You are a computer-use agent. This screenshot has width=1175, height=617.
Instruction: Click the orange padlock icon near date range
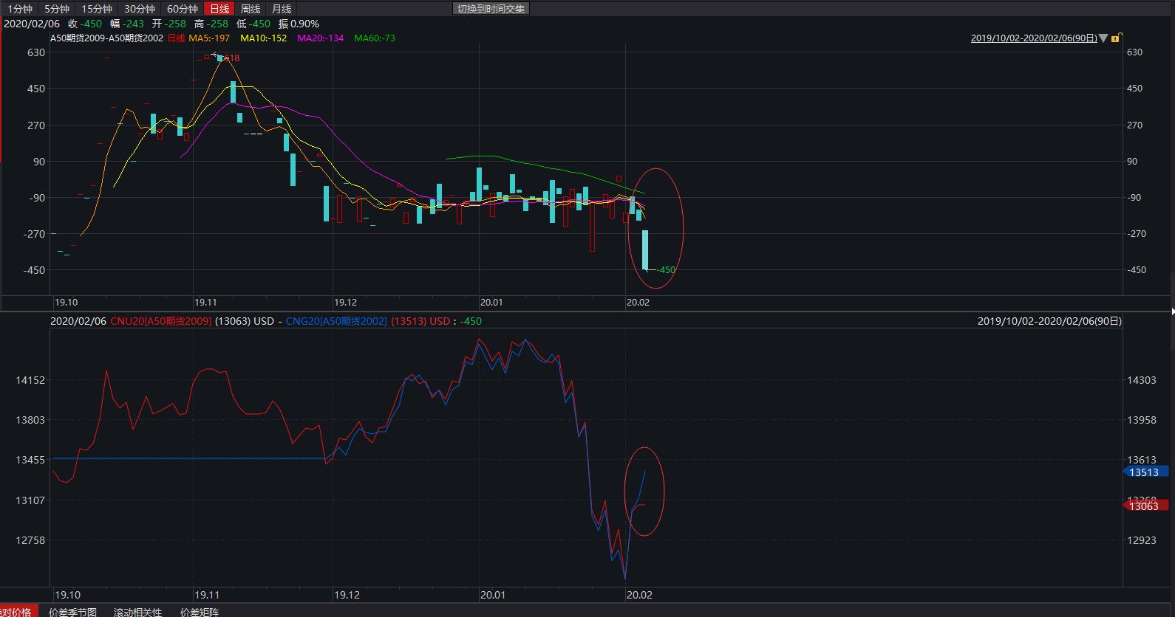point(1117,38)
